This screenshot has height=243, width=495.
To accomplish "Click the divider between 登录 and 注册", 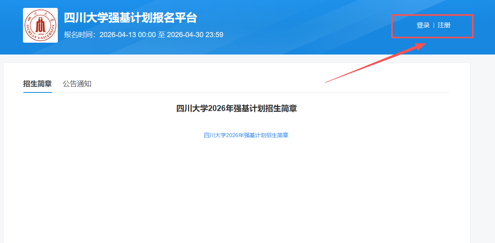I will 434,25.
